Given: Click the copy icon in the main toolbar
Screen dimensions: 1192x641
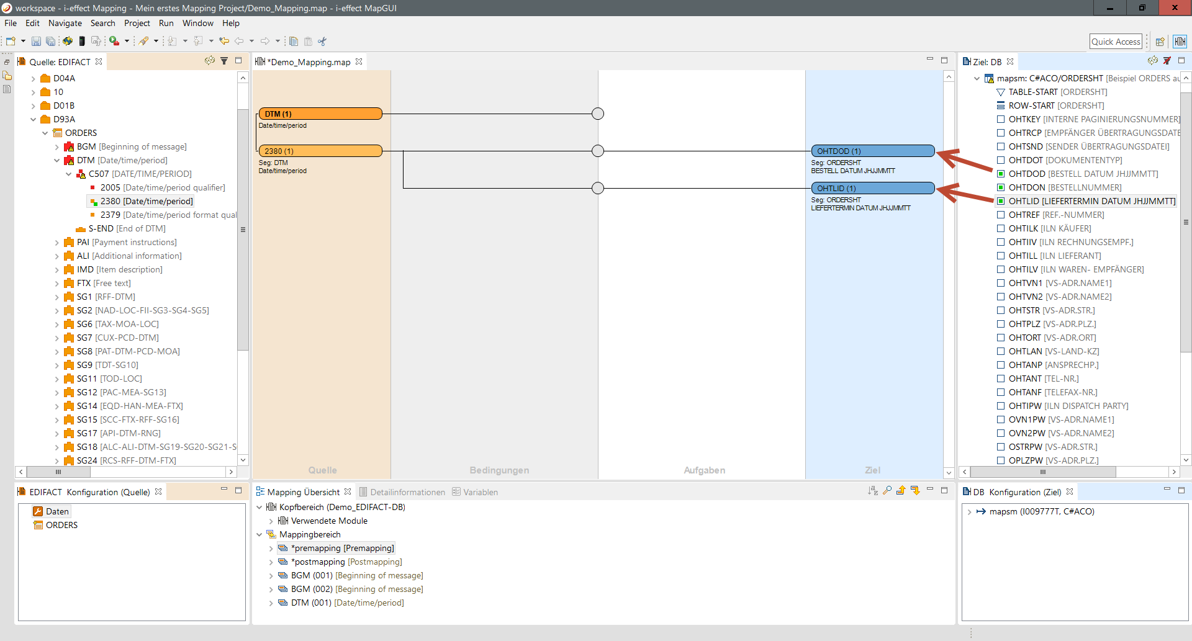Looking at the screenshot, I should [x=294, y=42].
